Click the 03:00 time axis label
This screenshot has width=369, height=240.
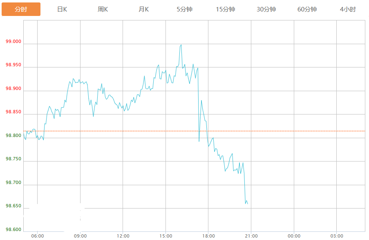(337, 236)
